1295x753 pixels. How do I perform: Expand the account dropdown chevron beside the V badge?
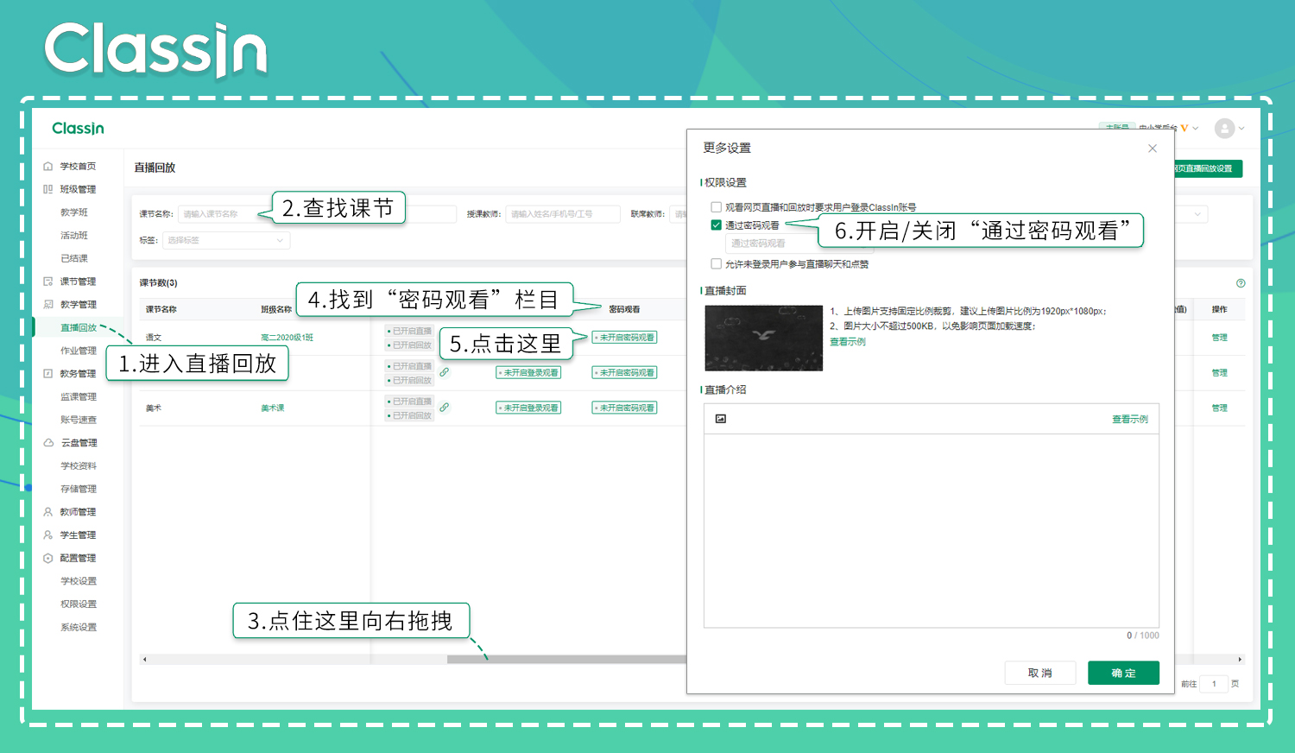point(1196,129)
